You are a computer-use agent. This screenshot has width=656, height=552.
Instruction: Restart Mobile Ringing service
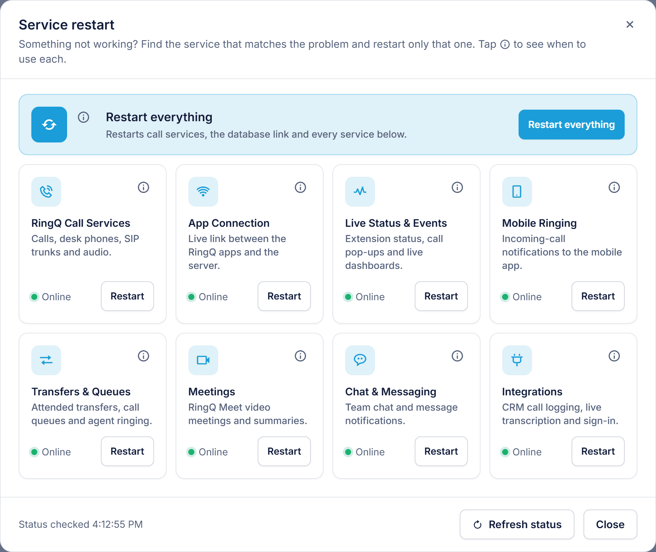point(598,296)
